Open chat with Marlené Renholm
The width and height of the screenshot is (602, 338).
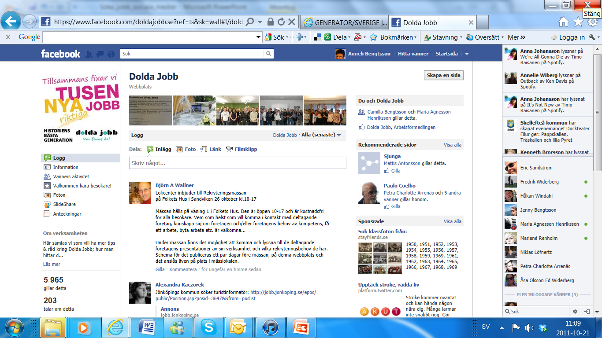coord(547,238)
